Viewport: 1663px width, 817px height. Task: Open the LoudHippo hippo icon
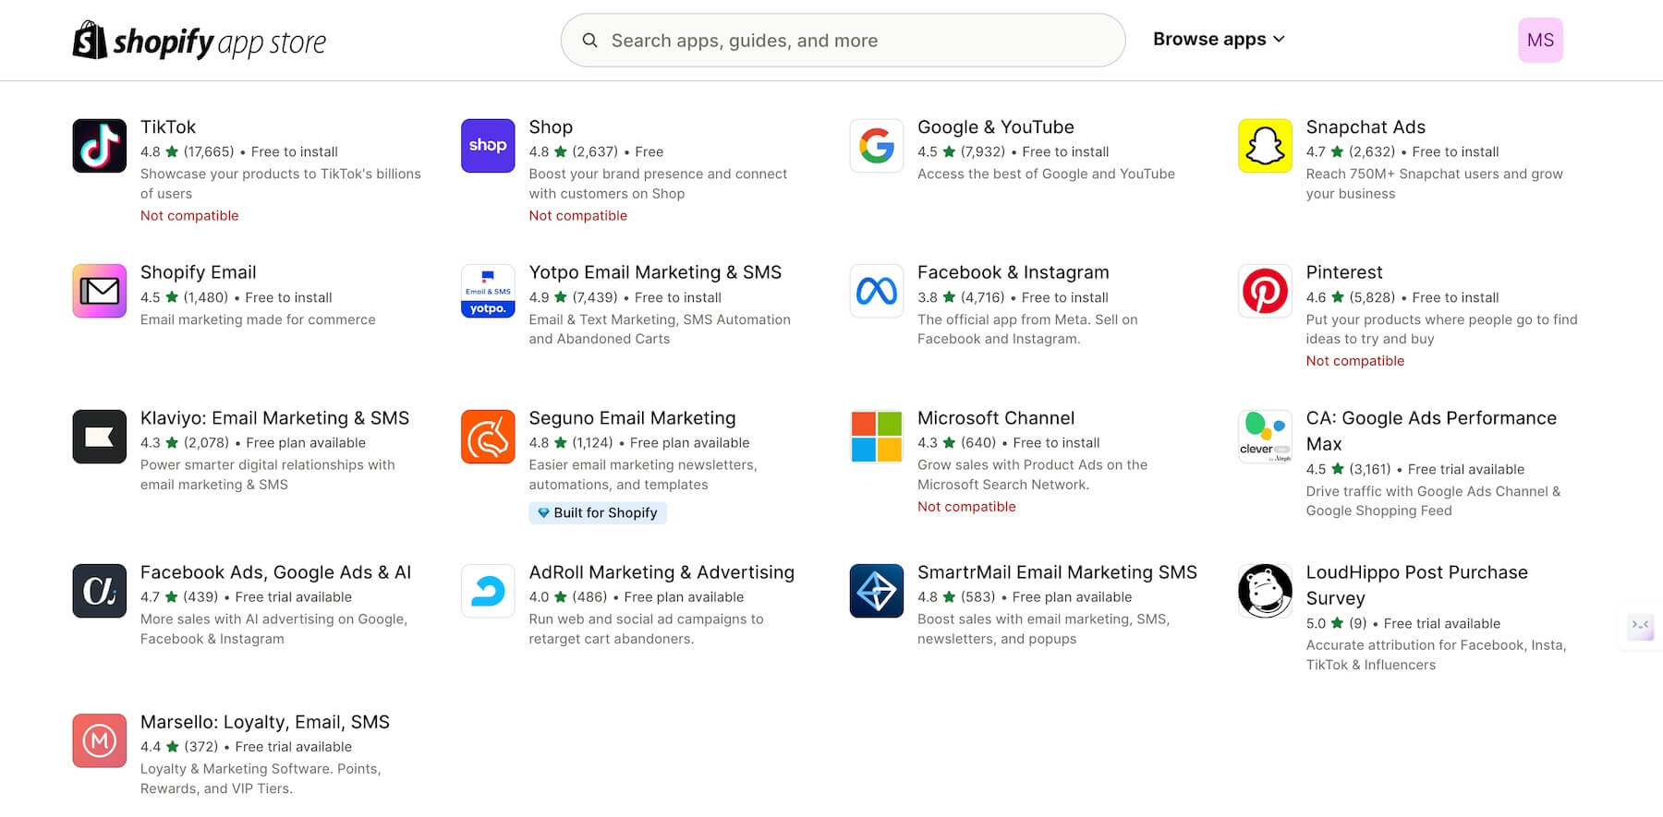point(1265,591)
